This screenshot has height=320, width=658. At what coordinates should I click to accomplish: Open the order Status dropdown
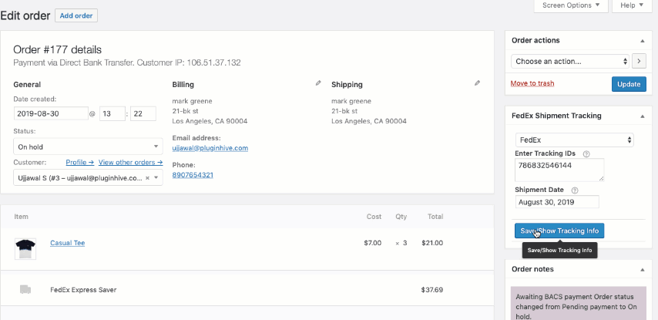[88, 147]
